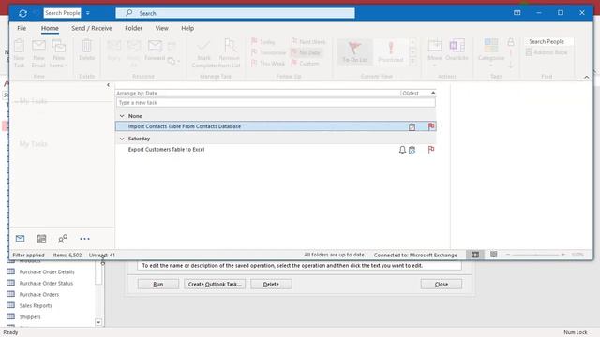
Task: Click the ribbon Search People field
Action: click(x=548, y=41)
